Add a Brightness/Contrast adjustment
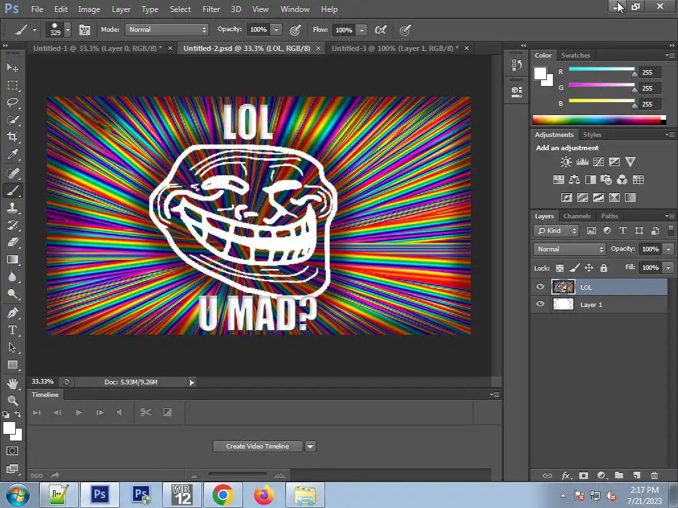The height and width of the screenshot is (508, 678). [565, 162]
